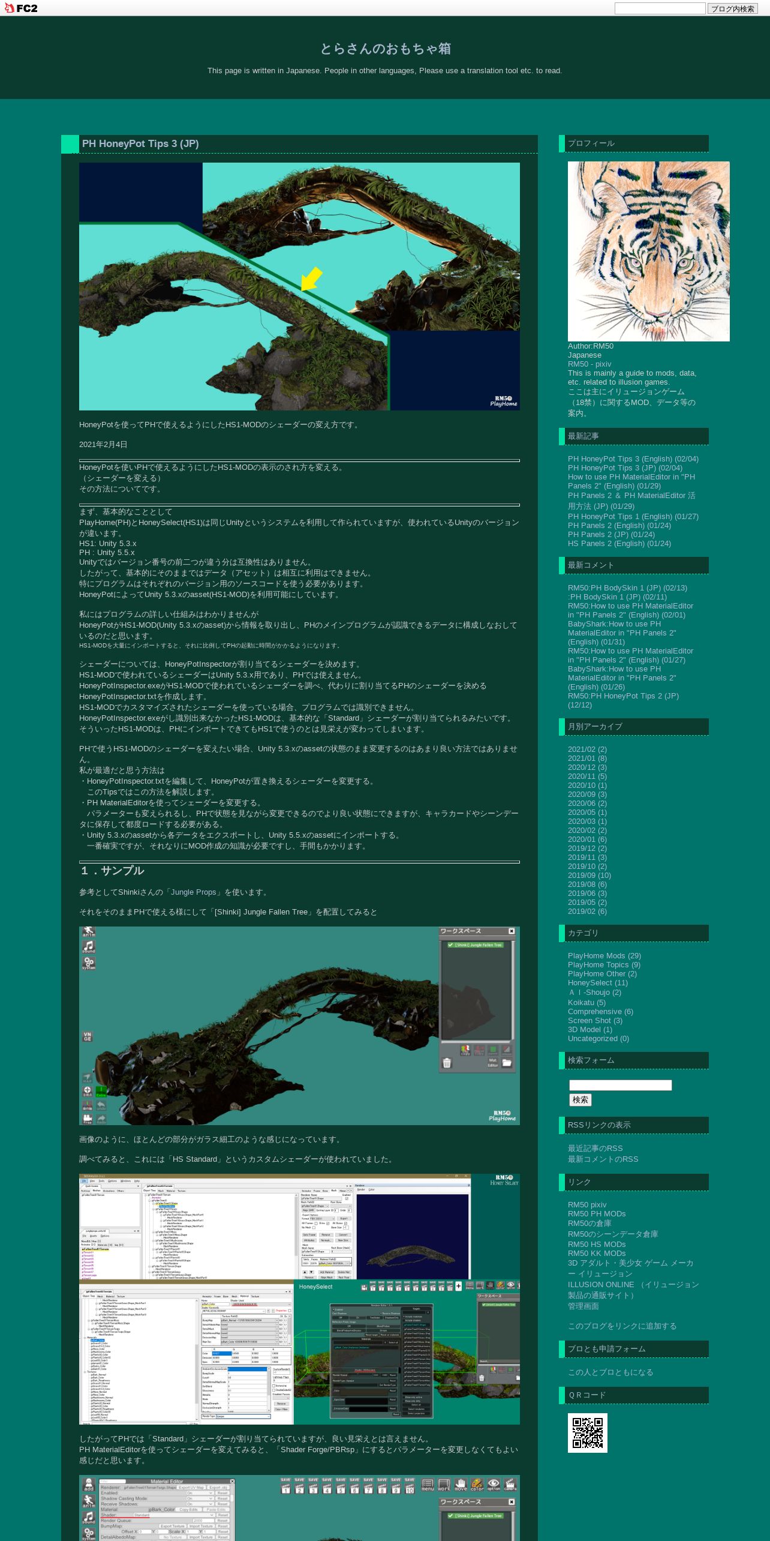Open recent post HS Panels 2 (English)
Viewport: 770px width, 1541px height.
(619, 543)
